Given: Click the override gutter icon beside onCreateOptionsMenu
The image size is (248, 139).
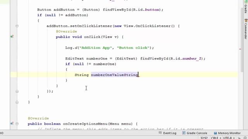Looking at the screenshot, I should click(12, 124).
